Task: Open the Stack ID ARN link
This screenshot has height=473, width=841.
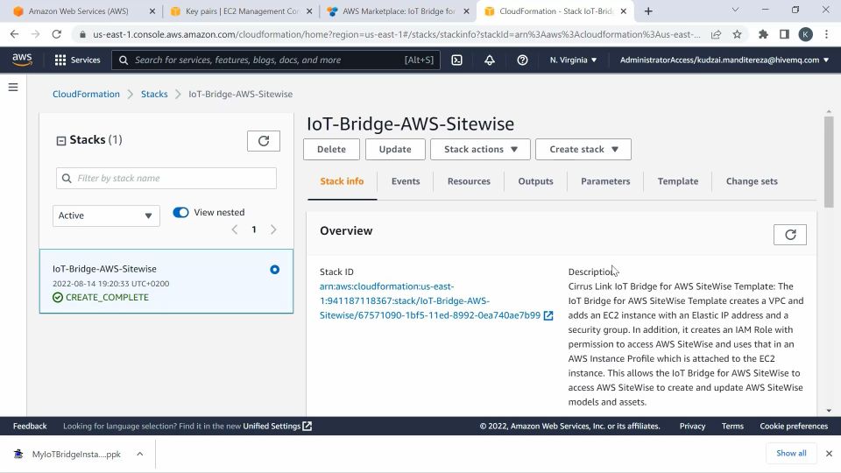Action: coord(429,300)
